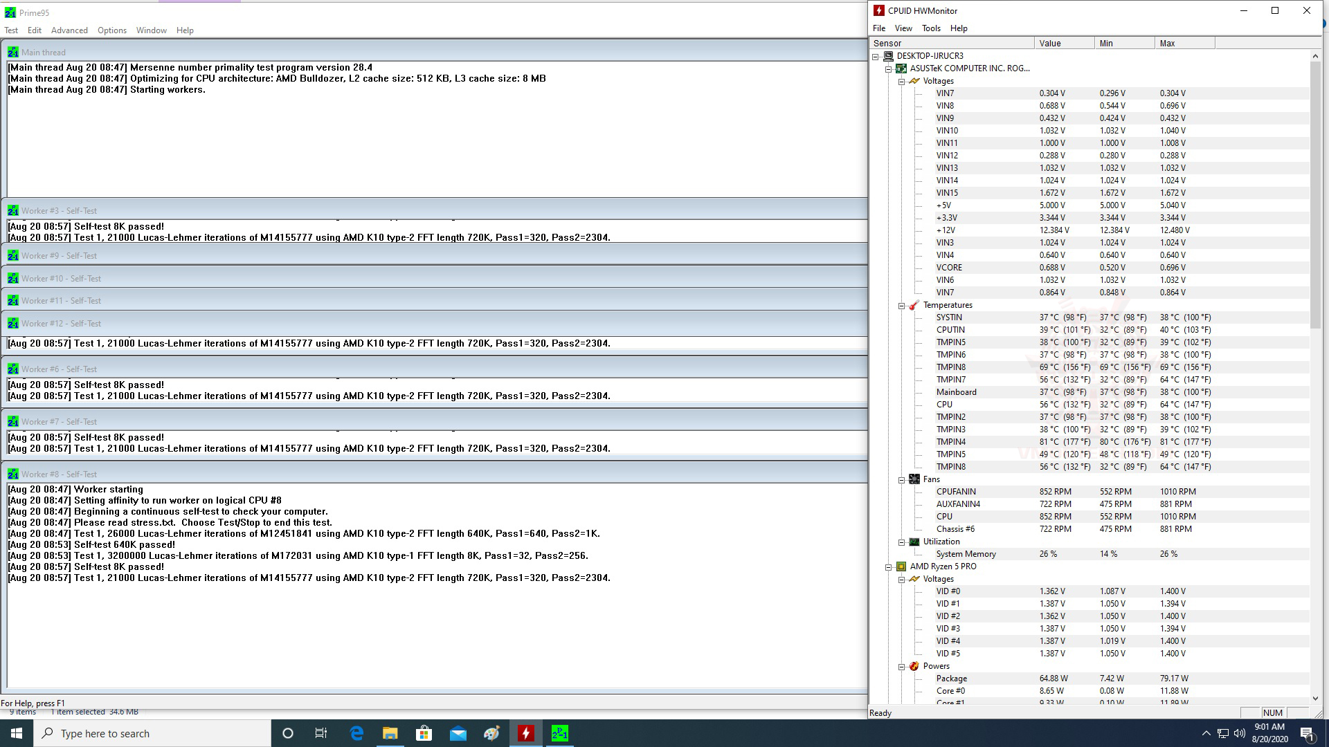Open Microsoft Edge from the taskbar
Screen dimensions: 1329x747
click(356, 733)
